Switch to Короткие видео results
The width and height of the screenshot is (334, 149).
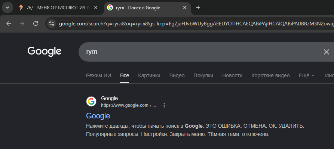270,76
